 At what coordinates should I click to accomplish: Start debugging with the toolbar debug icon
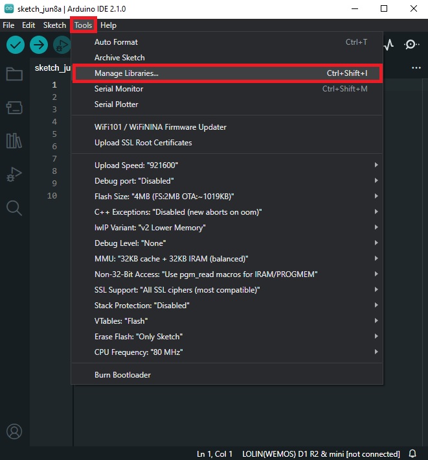pyautogui.click(x=62, y=45)
